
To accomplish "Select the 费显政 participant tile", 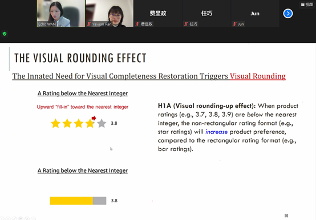I will pos(158,13).
